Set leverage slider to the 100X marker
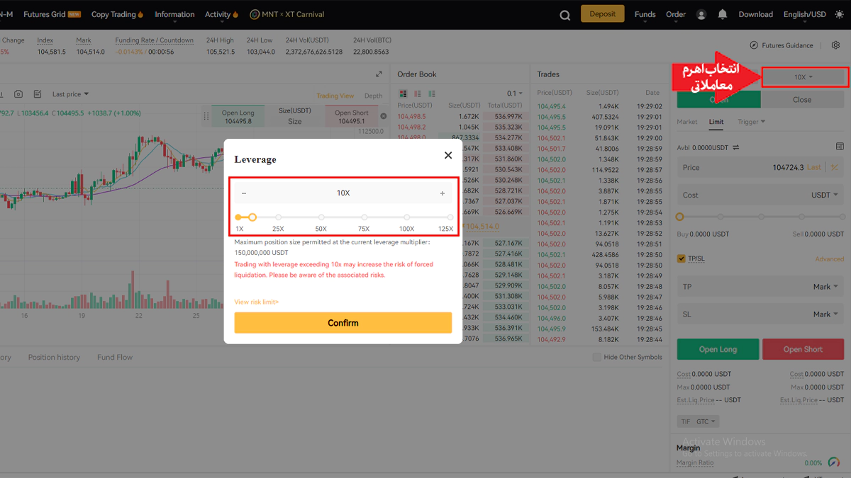This screenshot has height=478, width=851. point(406,217)
